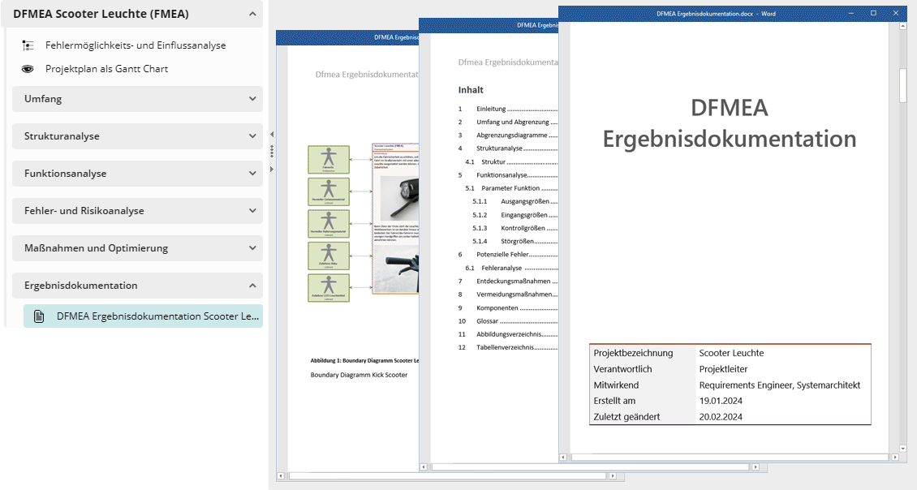917x490 pixels.
Task: Click Boundary Diagramm Kick Scooter text
Action: (x=359, y=375)
